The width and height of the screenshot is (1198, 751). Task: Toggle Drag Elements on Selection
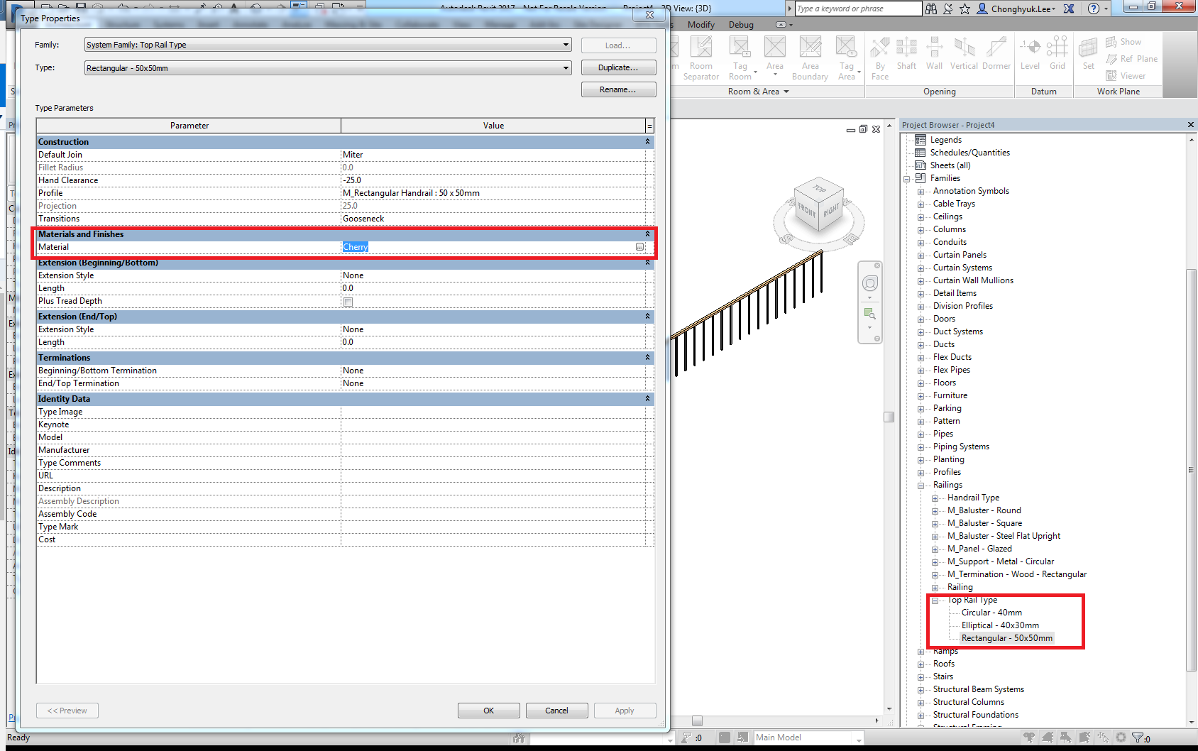click(x=1103, y=738)
